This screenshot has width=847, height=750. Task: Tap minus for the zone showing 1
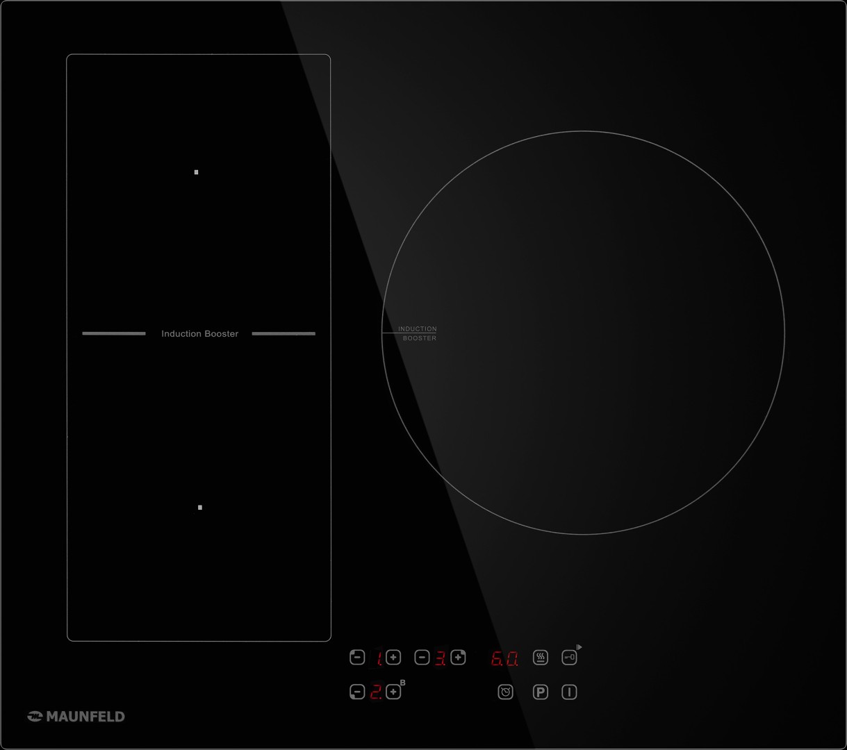tap(357, 657)
